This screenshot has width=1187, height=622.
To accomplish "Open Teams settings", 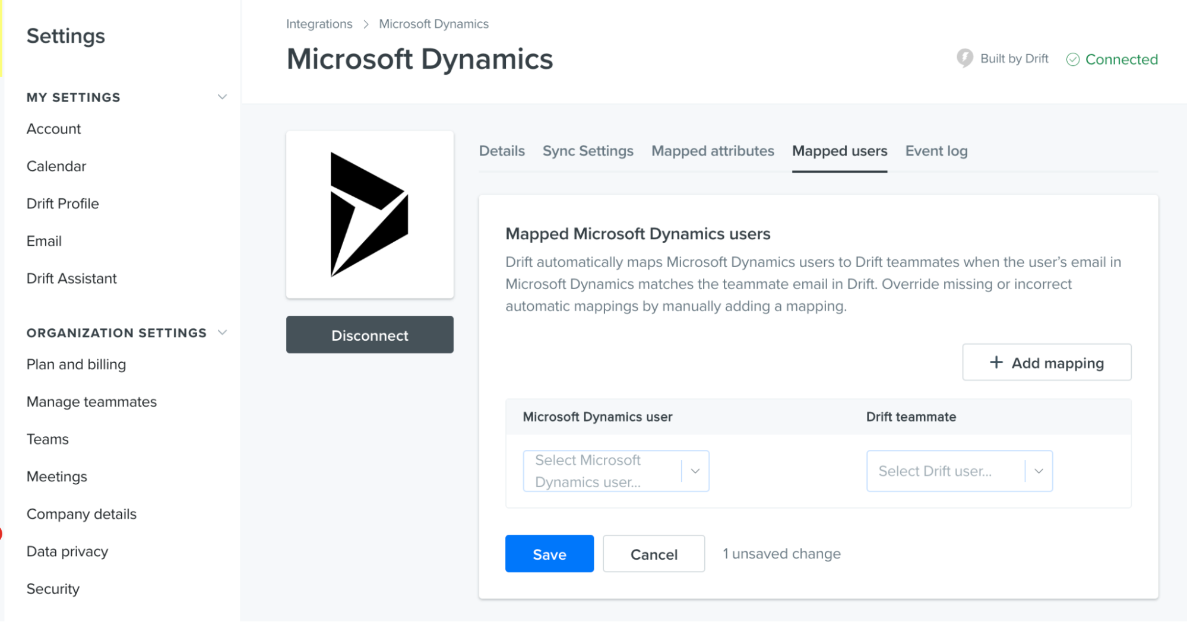I will click(48, 439).
